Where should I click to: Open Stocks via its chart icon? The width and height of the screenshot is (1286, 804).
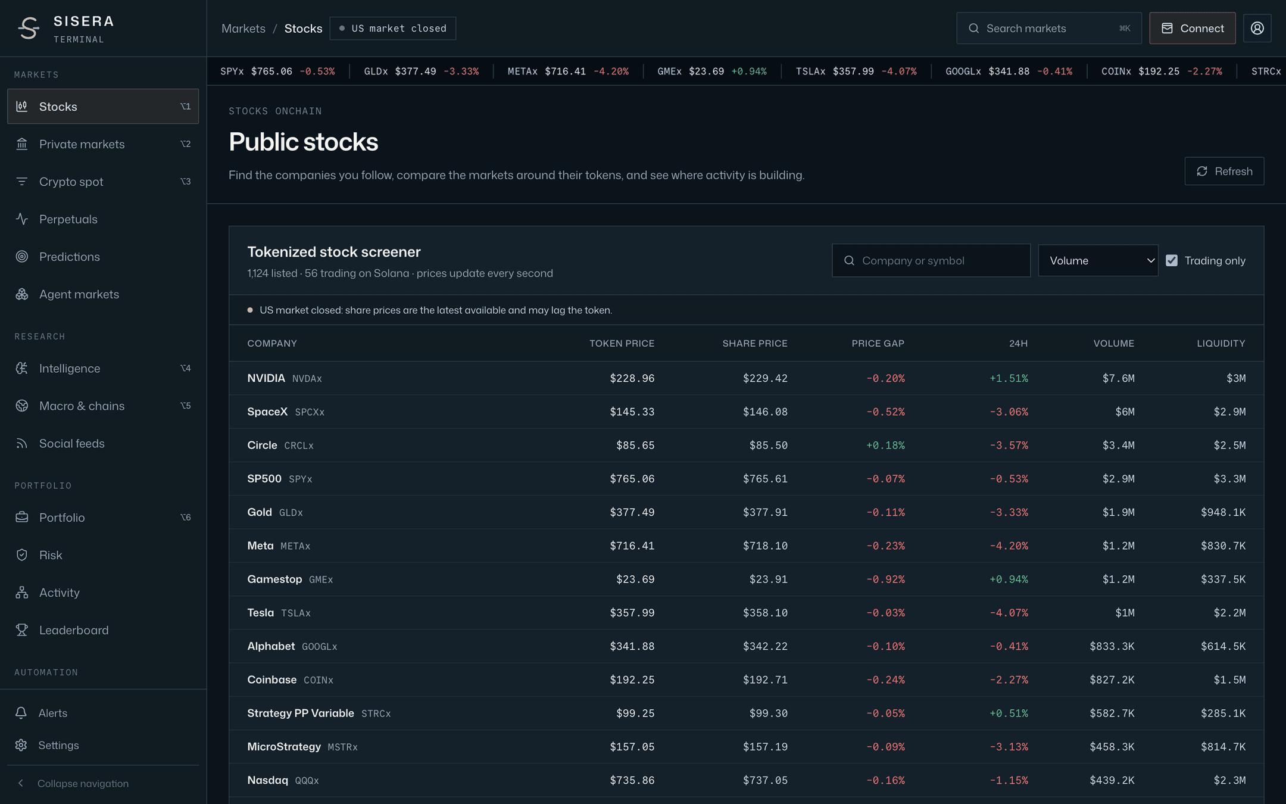(22, 107)
